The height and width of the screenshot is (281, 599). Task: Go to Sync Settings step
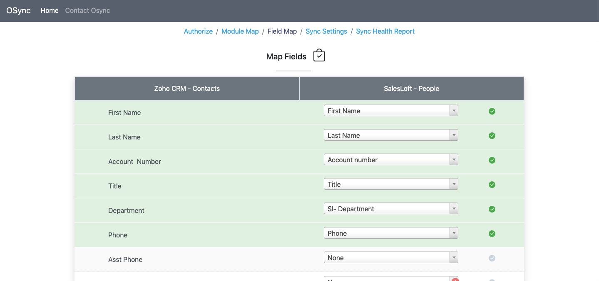coord(326,31)
